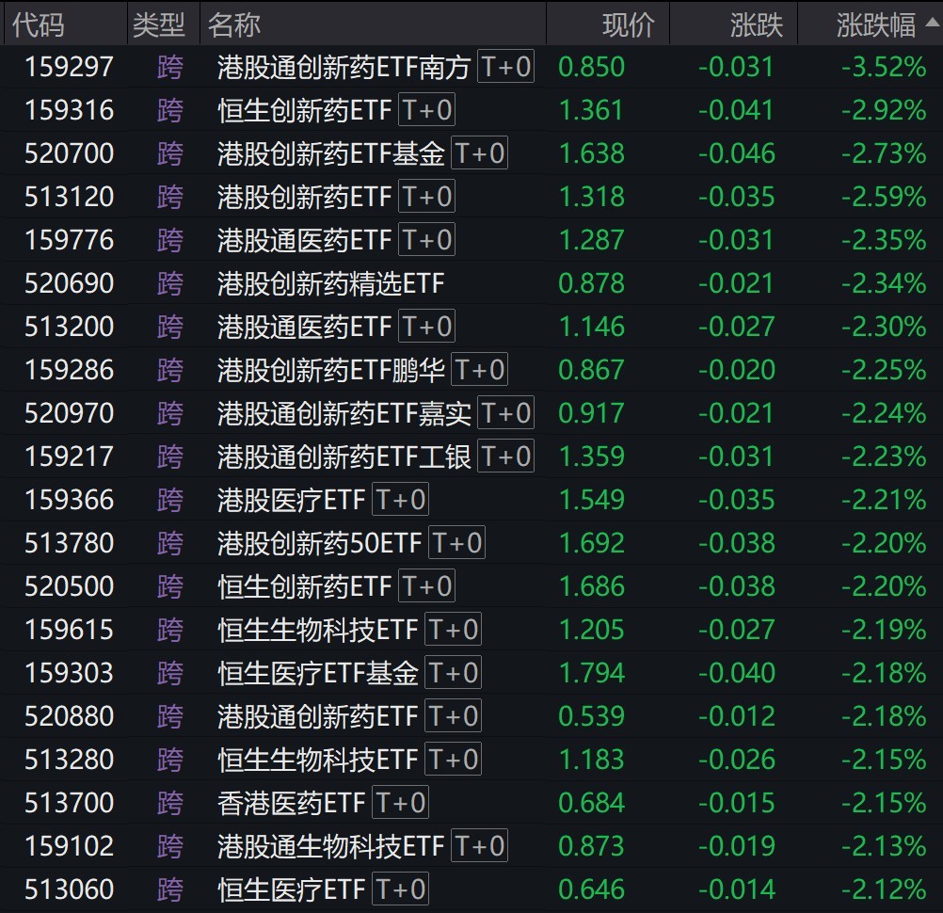Click the T+0 tag on 港股通生物科技ETF
Viewport: 943px width, 913px height.
479,846
